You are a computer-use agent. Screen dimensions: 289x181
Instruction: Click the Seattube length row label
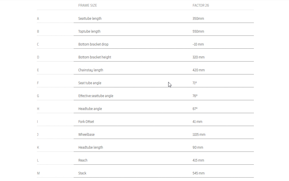(90, 19)
